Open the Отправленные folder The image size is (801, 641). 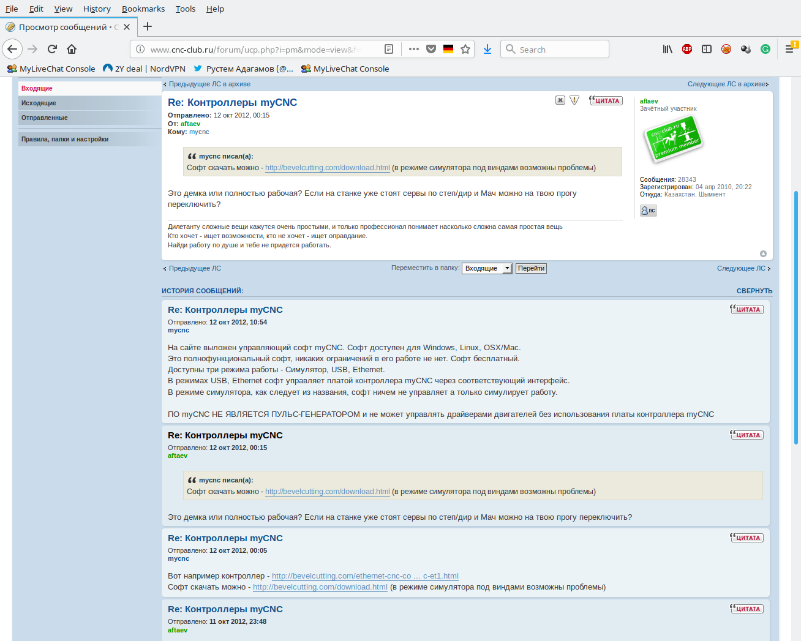89,118
